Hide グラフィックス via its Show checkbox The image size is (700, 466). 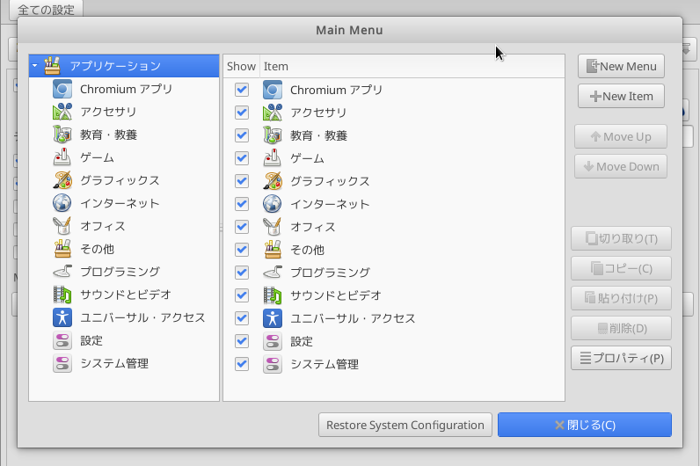pyautogui.click(x=242, y=181)
